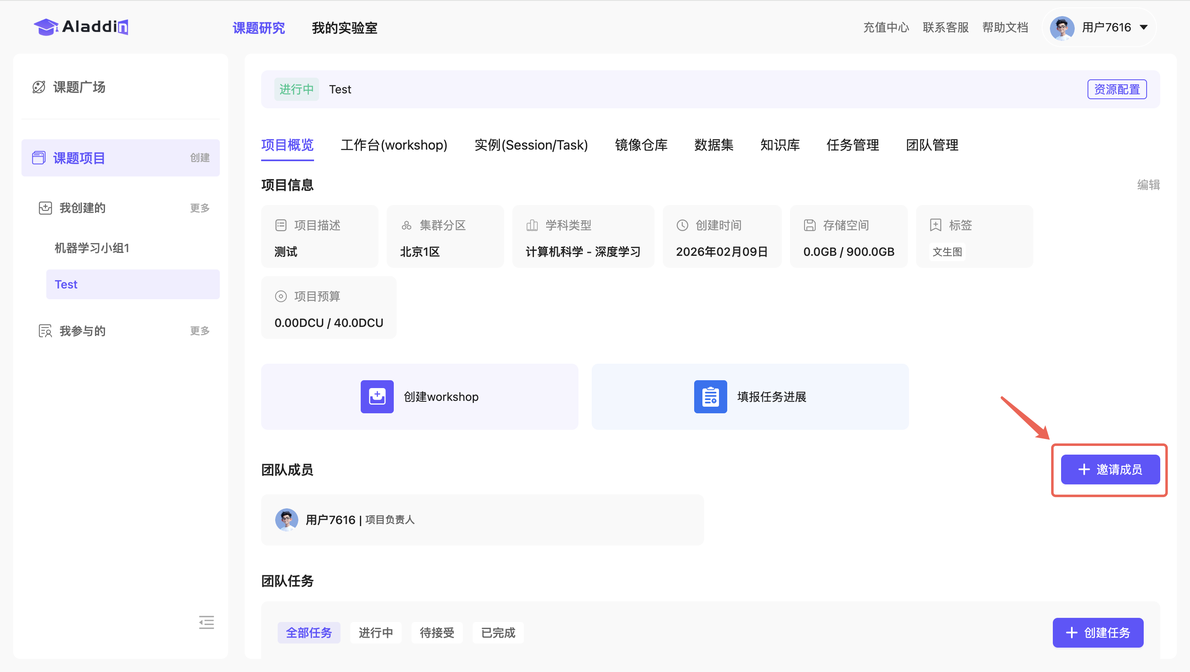Toggle the 已完成 task filter
The image size is (1190, 672).
(x=497, y=633)
